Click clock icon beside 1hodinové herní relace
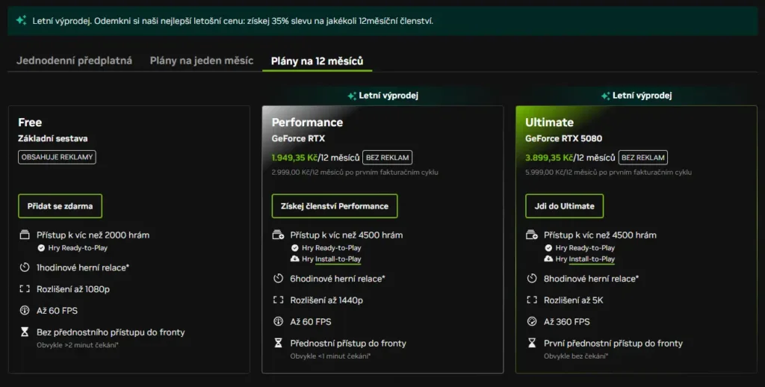 tap(25, 267)
